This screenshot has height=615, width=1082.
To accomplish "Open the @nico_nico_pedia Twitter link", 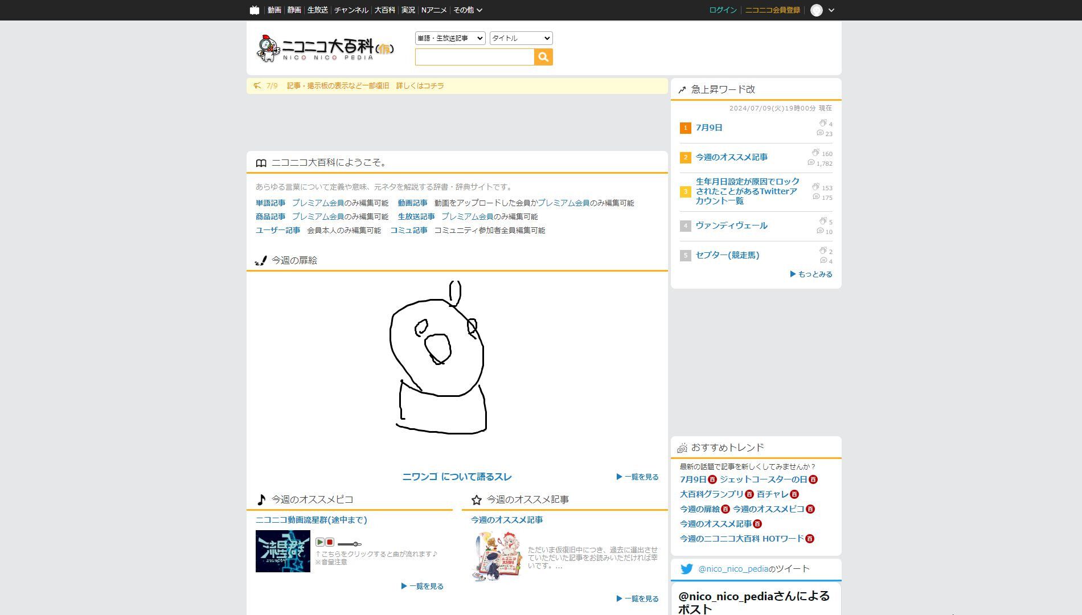I will coord(733,569).
